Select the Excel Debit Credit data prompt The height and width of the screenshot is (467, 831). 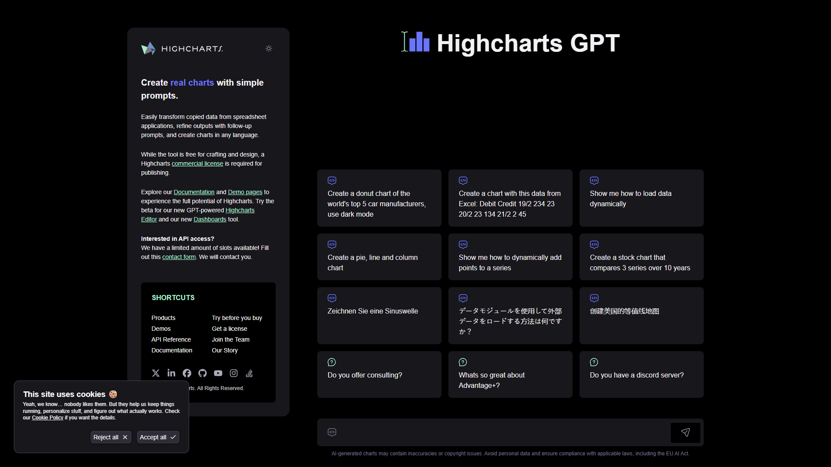pos(510,198)
